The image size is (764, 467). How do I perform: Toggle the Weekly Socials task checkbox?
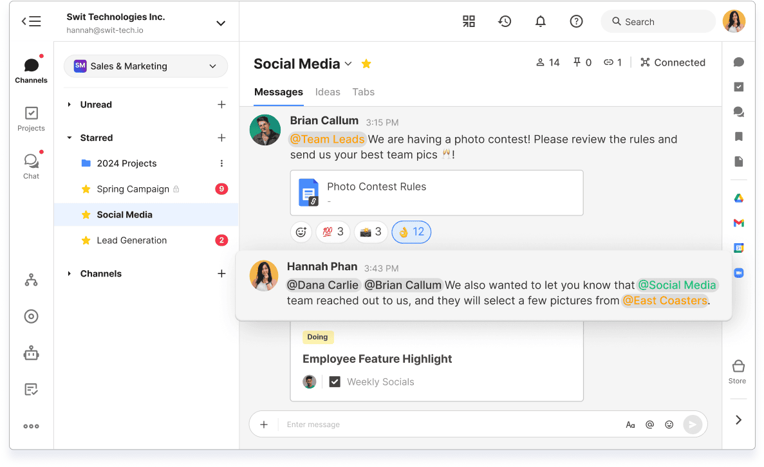click(x=335, y=381)
